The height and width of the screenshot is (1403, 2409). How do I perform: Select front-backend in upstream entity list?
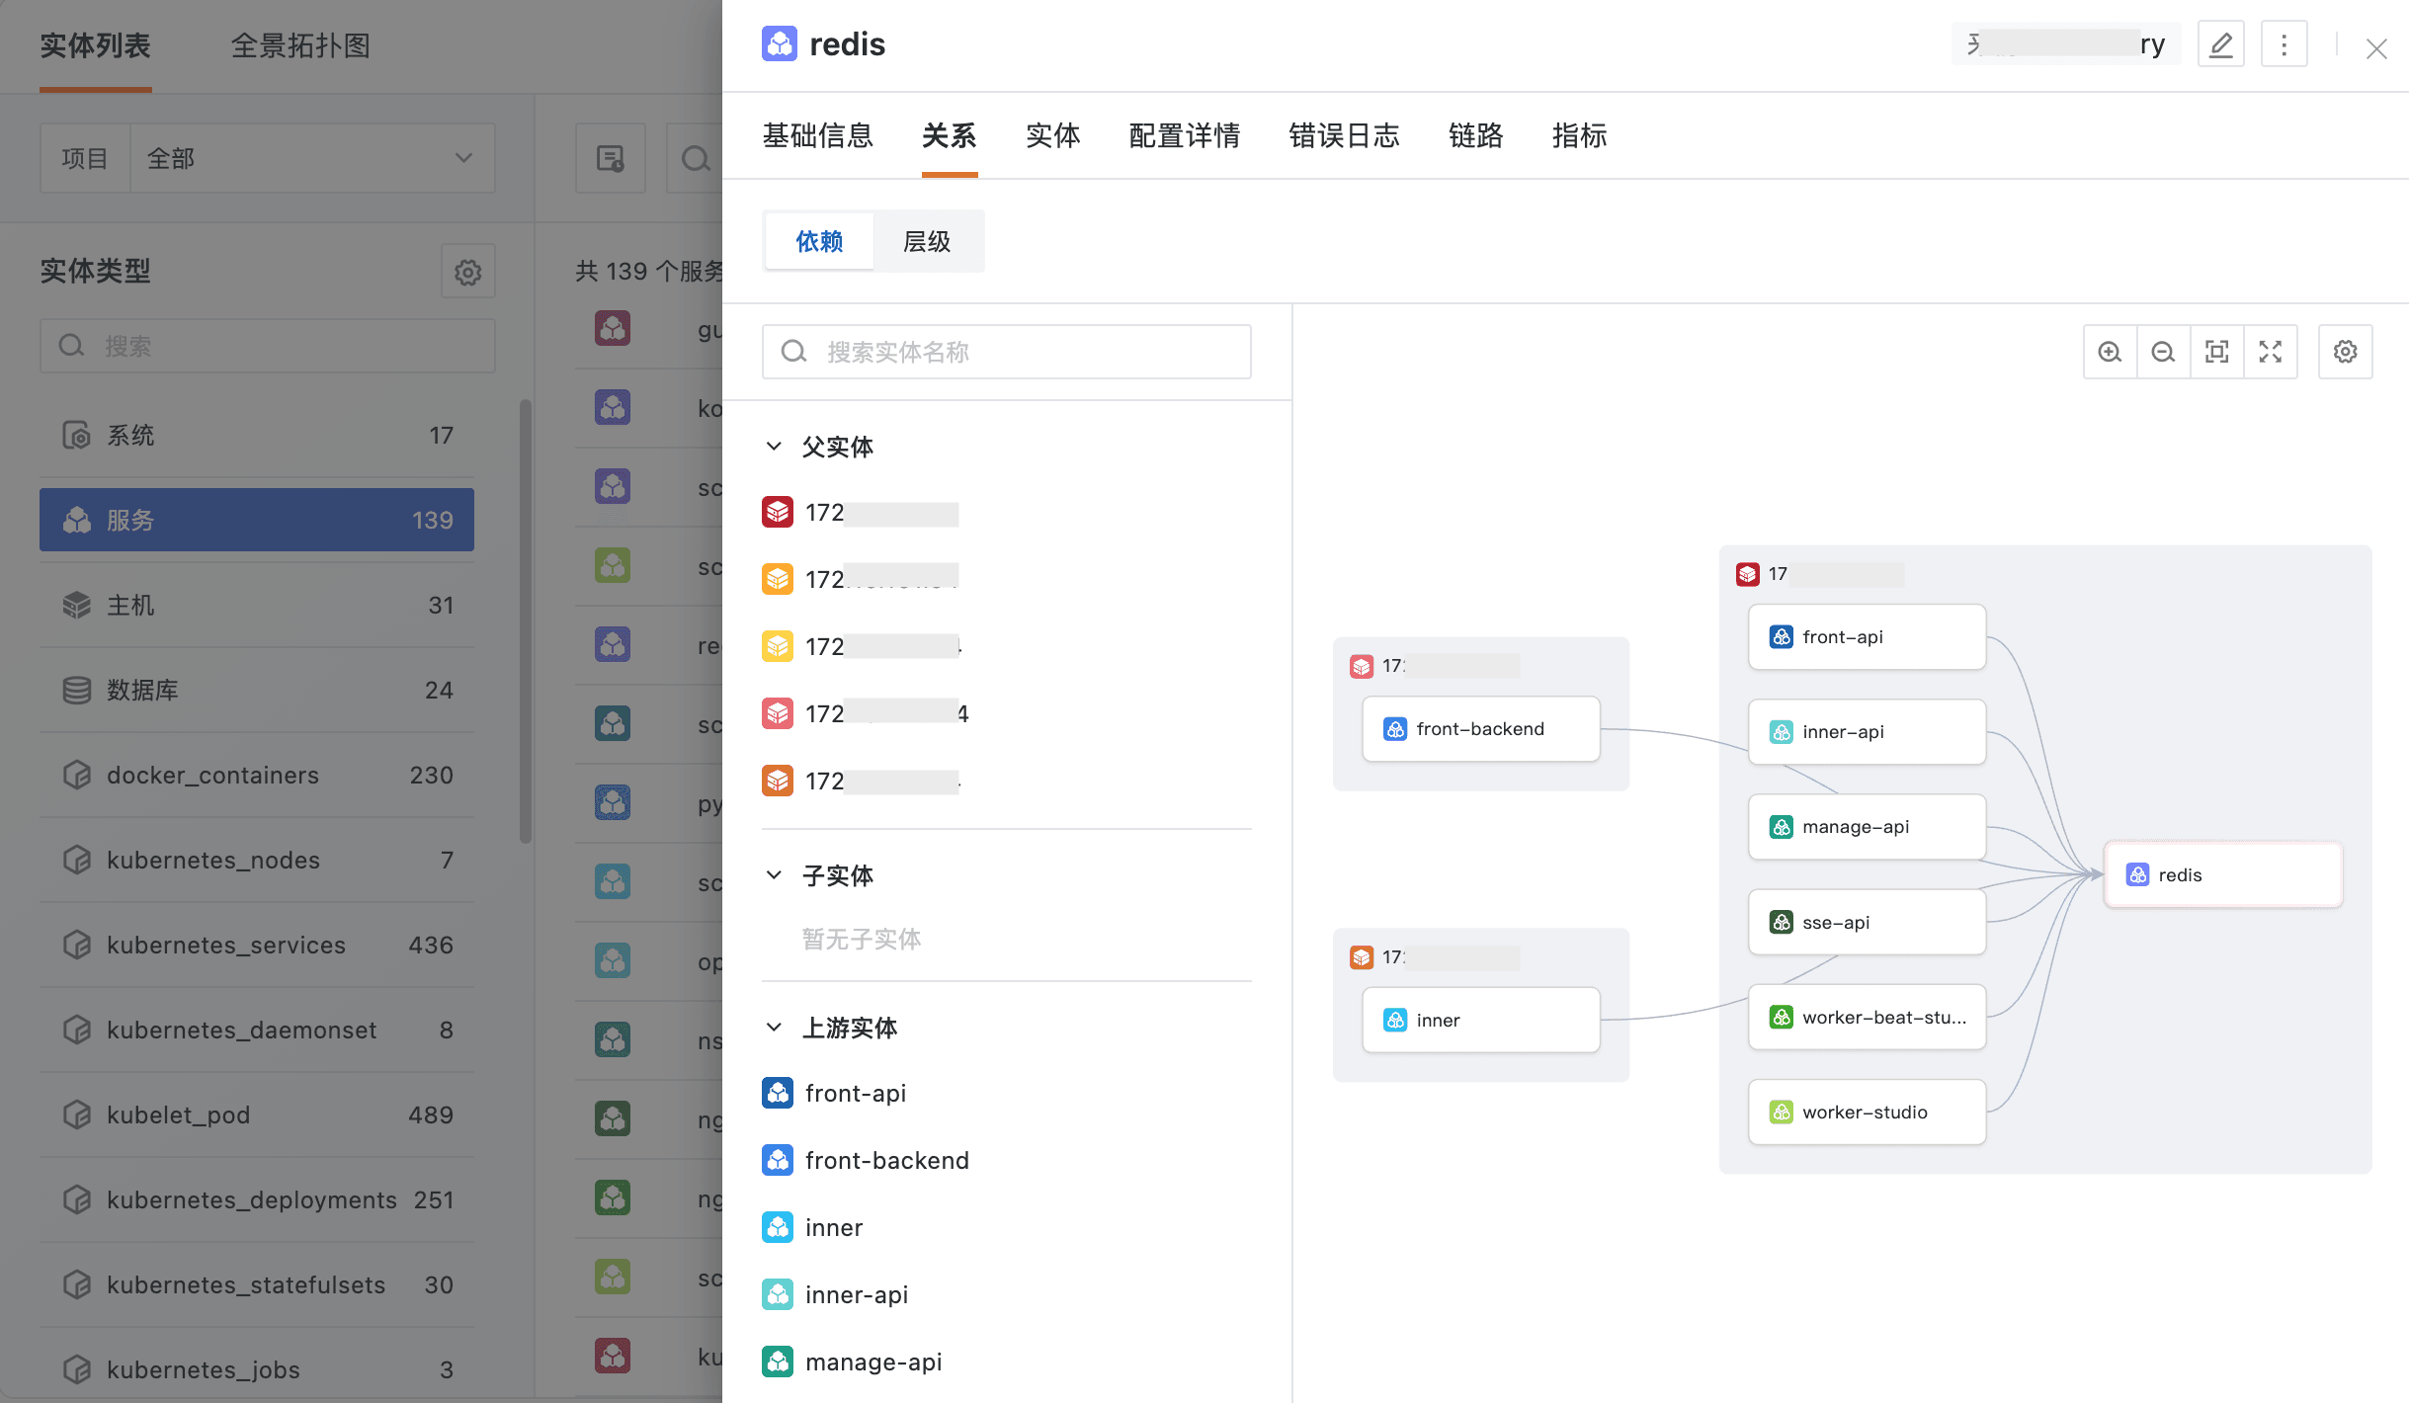[x=885, y=1160]
